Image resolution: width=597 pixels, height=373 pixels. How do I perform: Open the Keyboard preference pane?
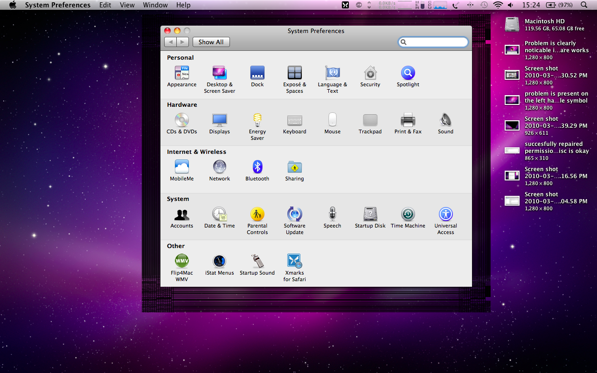295,124
